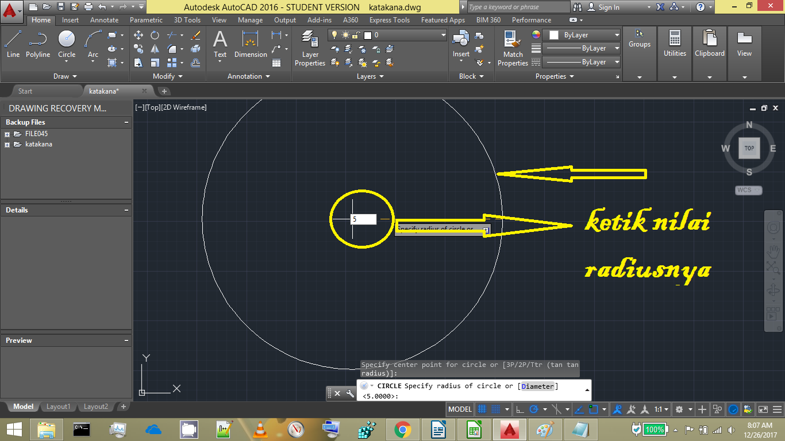Toggle ortho mode in status bar
The height and width of the screenshot is (441, 785).
(x=520, y=409)
